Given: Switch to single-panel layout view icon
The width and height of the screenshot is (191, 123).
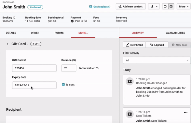Looking at the screenshot, I should (165, 7).
